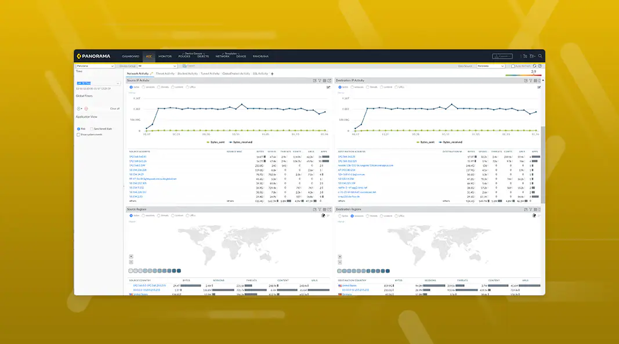The image size is (619, 344).
Task: Click the Commit button in header
Action: click(x=502, y=56)
